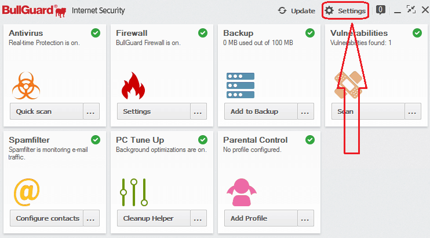Click '0 MB used out of 100 MB' text

[x=258, y=43]
